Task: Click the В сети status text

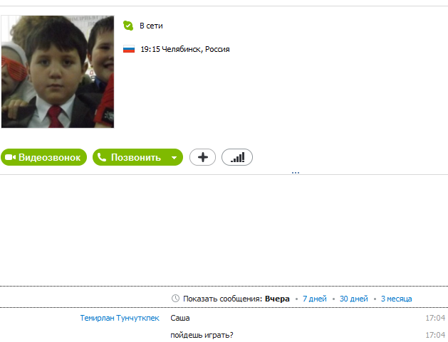Action: [x=151, y=26]
